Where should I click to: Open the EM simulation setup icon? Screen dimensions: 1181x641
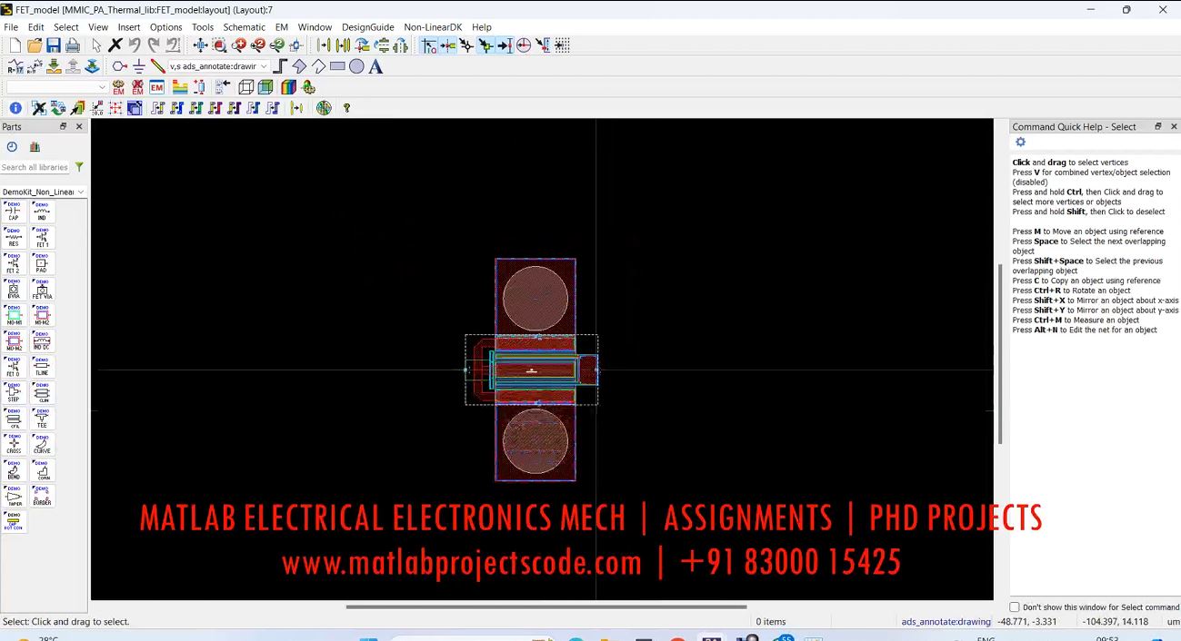[x=157, y=87]
